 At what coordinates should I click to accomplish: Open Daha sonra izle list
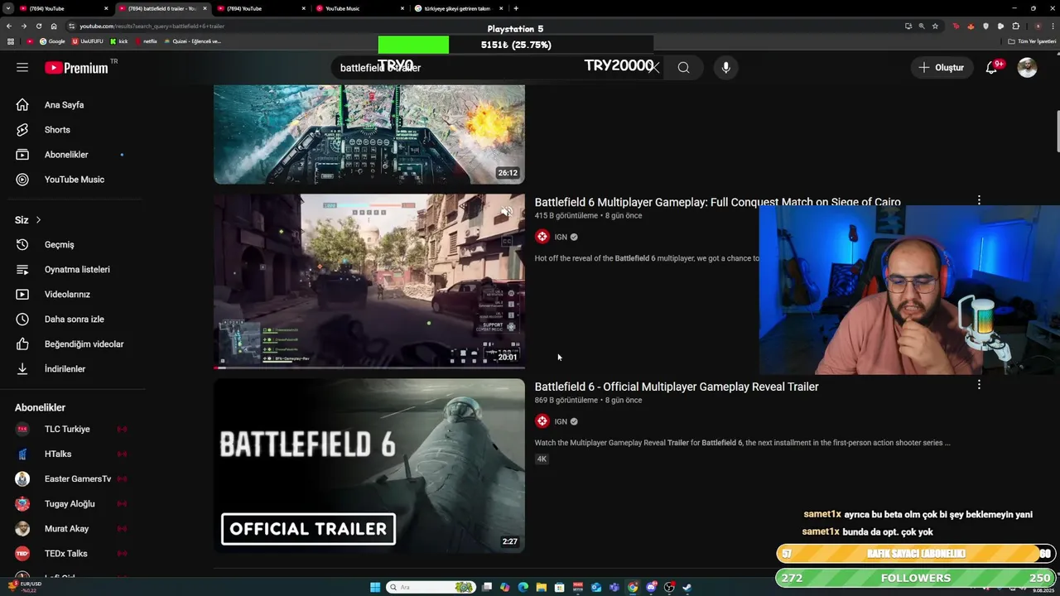click(x=73, y=320)
